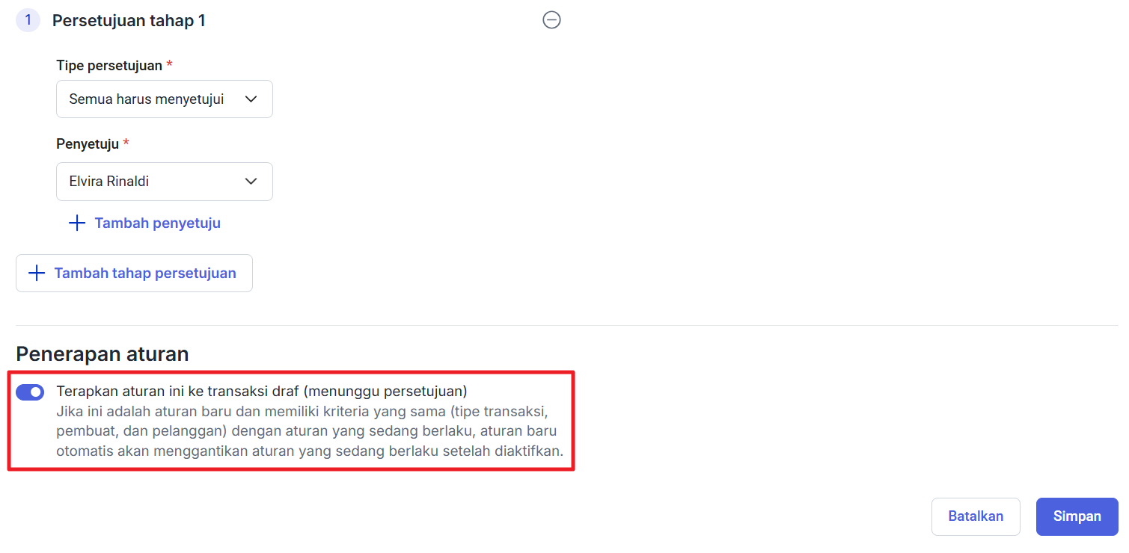Disable the Terapkan aturan ini toggle switch
This screenshot has width=1129, height=553.
coord(30,392)
